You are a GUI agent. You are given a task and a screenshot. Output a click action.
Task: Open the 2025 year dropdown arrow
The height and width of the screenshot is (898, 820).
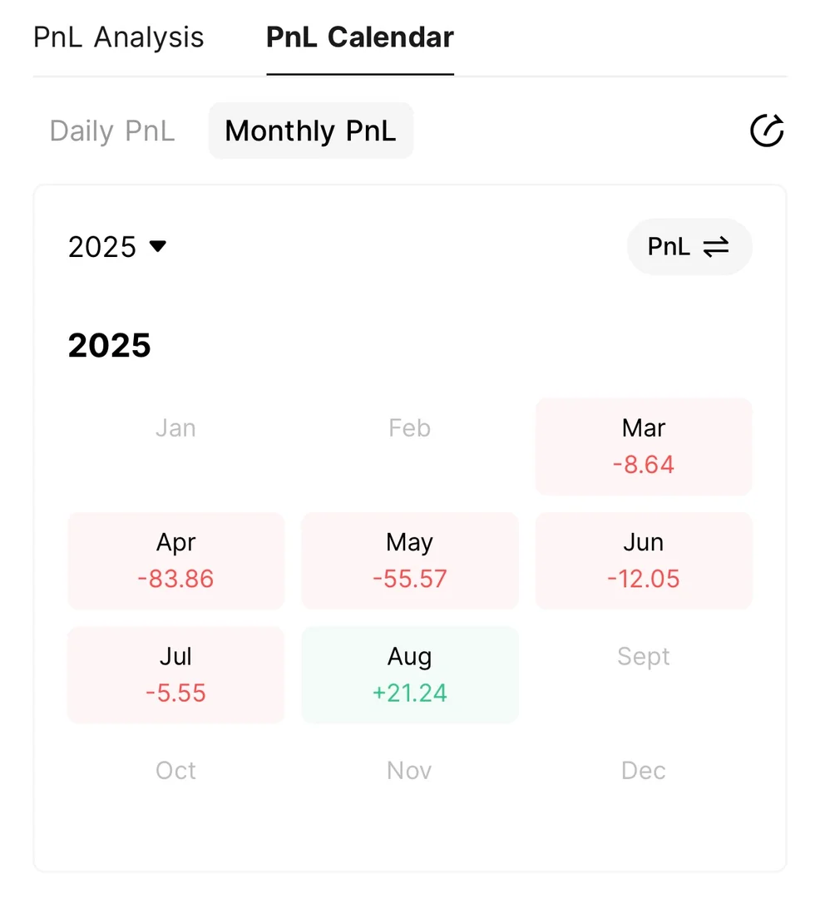click(x=157, y=246)
